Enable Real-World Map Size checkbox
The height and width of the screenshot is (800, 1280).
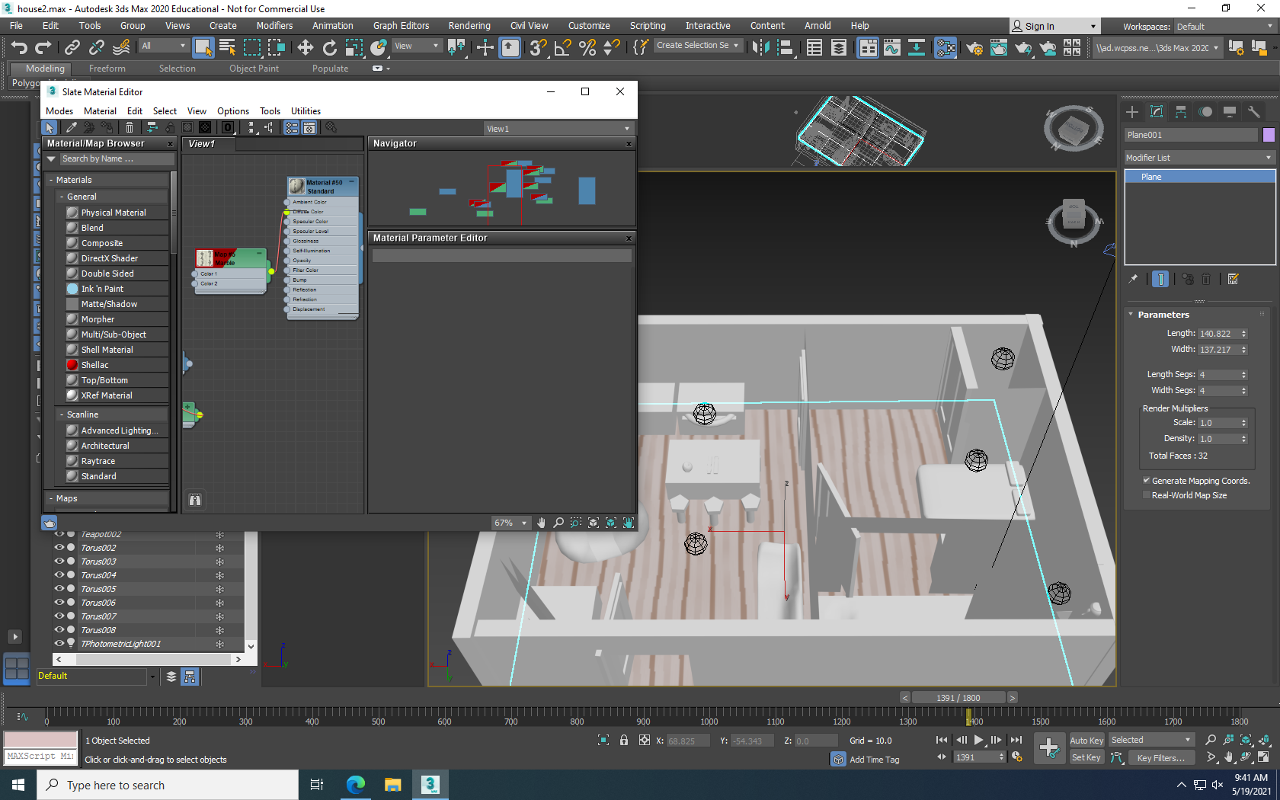[x=1147, y=495]
